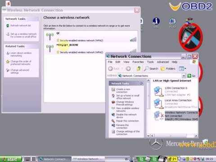216x162 pixels.
Task: Click the Folders toolbar button
Action: (168, 69)
